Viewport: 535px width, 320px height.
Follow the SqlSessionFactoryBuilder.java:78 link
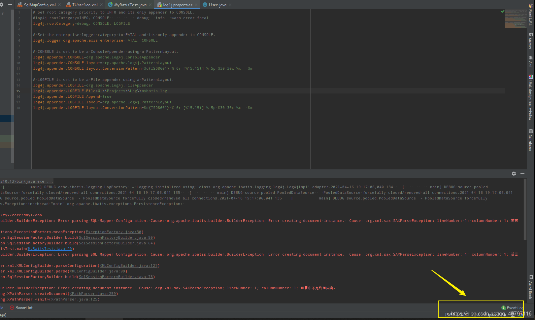[116, 277]
